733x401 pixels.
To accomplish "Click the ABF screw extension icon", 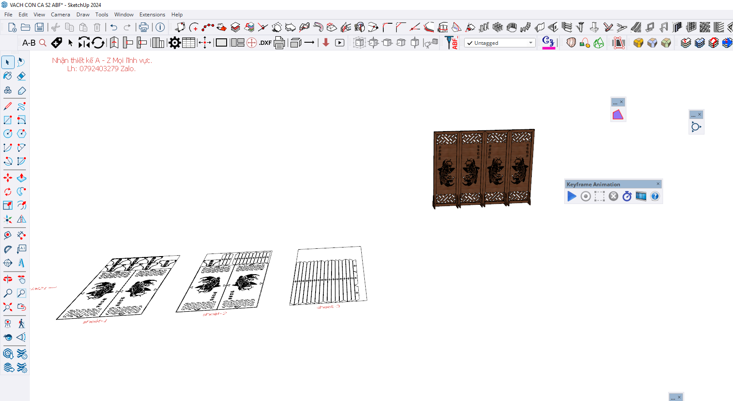I will coord(452,43).
